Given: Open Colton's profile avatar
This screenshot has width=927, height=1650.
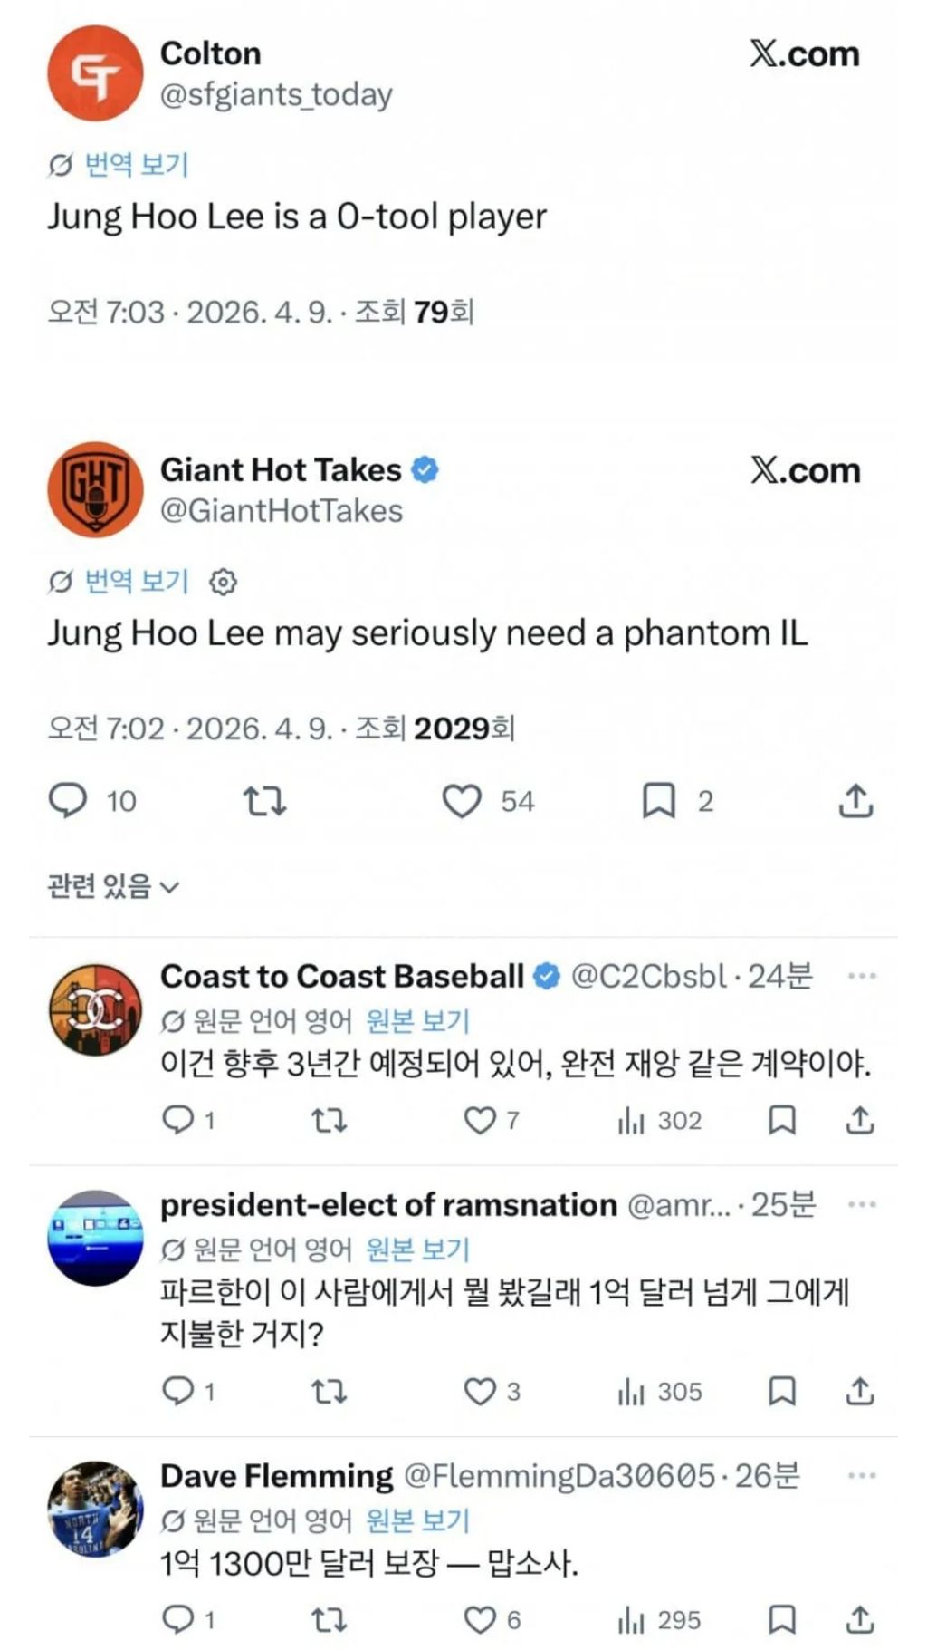Looking at the screenshot, I should click(95, 73).
